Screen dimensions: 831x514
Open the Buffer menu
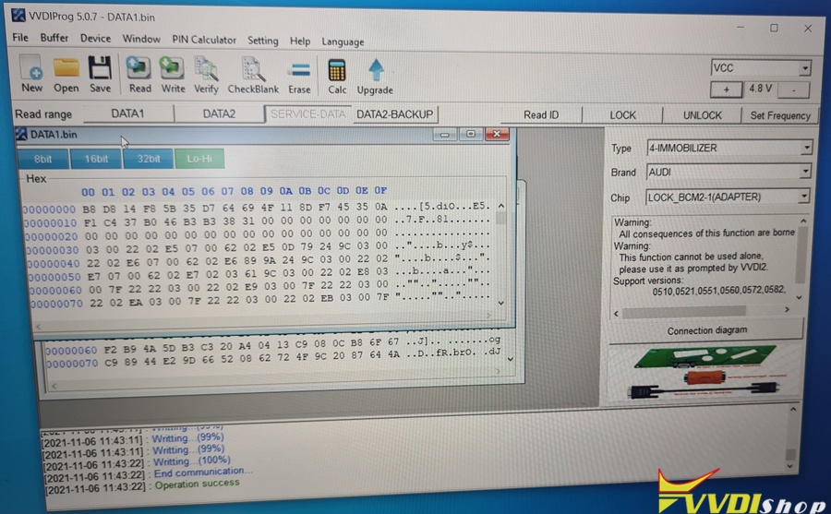pyautogui.click(x=54, y=38)
